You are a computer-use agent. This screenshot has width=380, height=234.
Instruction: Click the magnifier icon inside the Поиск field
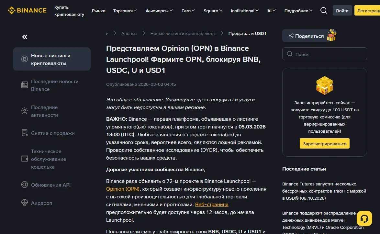[290, 54]
